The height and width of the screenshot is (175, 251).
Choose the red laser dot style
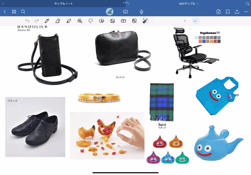(185, 21)
